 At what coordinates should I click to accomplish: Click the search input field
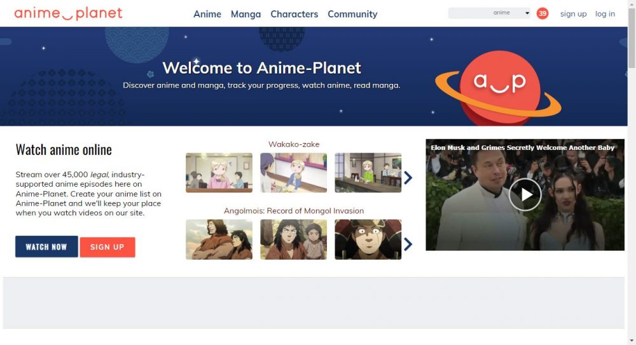(469, 13)
